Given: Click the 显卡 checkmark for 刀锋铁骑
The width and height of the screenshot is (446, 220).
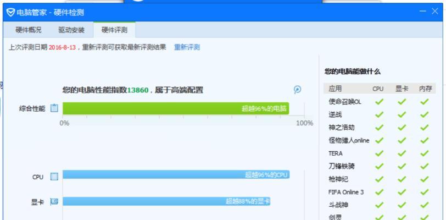Looking at the screenshot, I should [402, 166].
